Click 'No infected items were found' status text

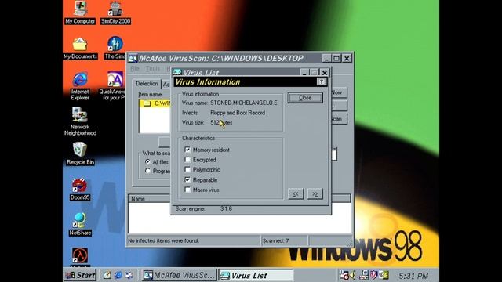coord(163,240)
